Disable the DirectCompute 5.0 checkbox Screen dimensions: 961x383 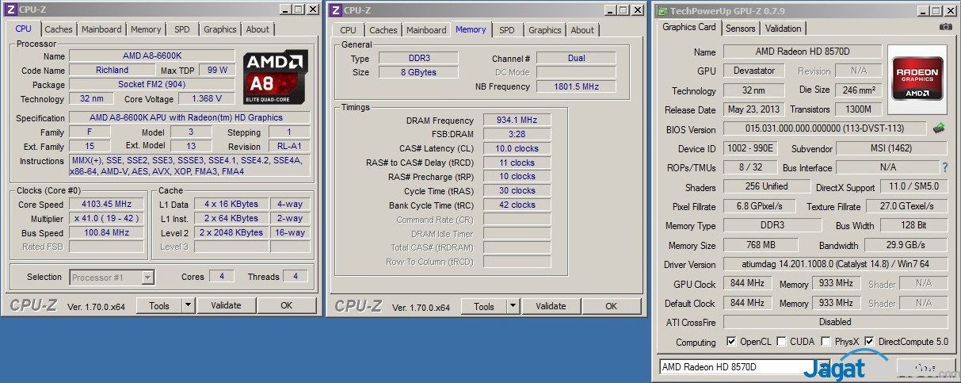(x=869, y=342)
